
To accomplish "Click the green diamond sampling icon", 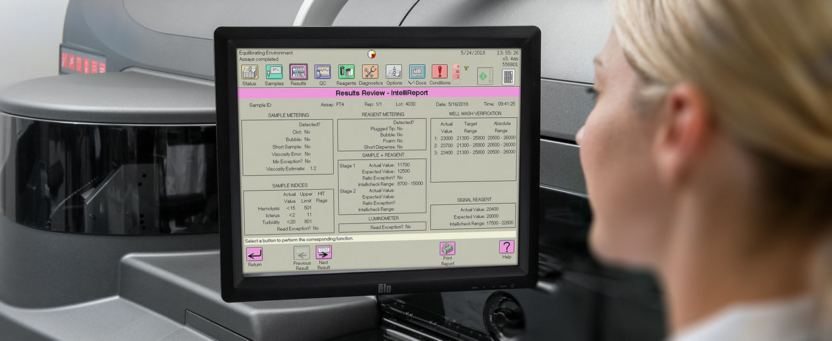I will 485,76.
